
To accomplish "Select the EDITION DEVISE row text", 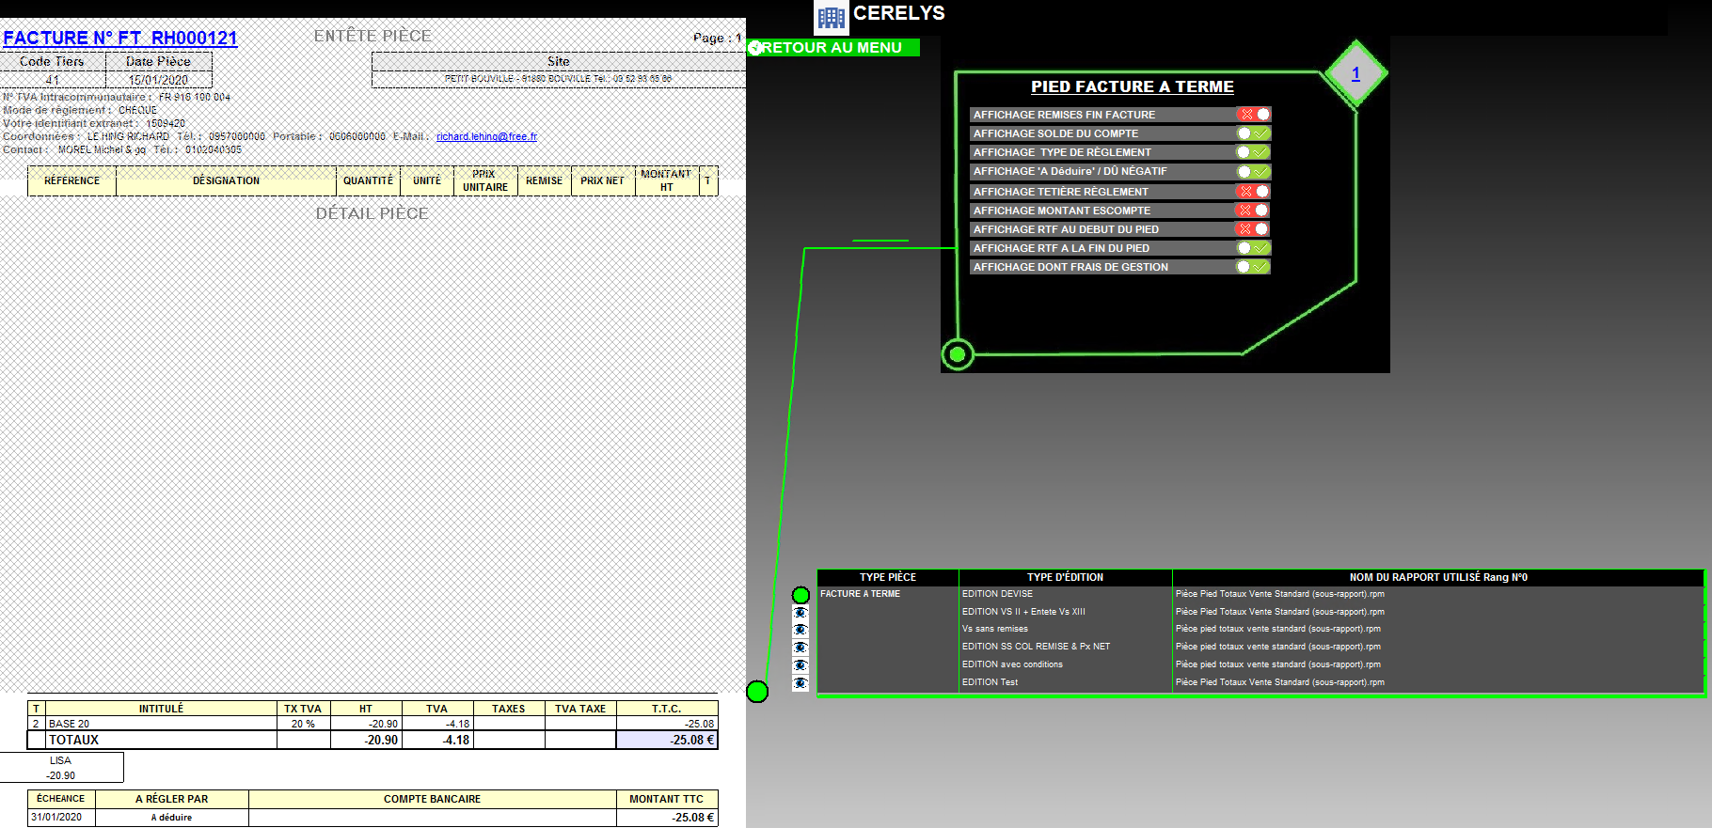I will point(997,594).
